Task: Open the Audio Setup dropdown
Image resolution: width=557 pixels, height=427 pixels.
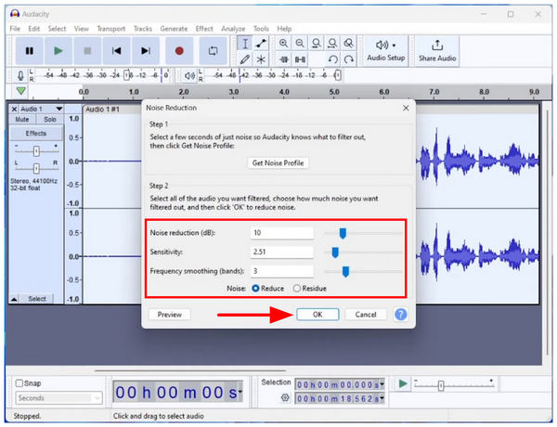Action: click(x=386, y=51)
